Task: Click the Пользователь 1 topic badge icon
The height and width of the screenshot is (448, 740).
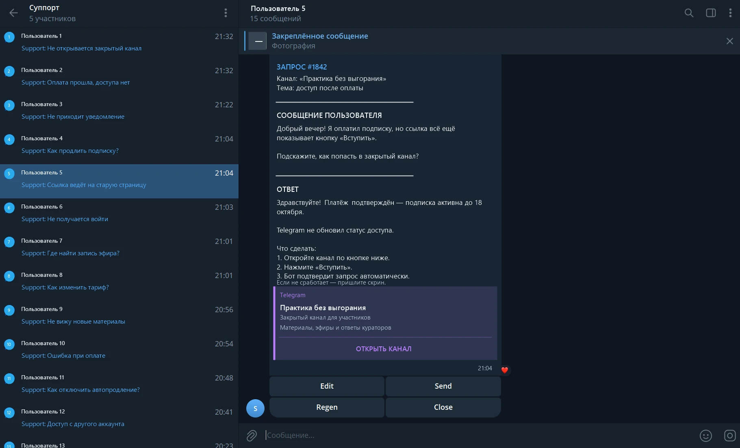Action: (x=9, y=37)
